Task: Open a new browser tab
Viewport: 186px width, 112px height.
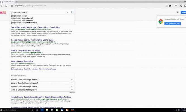Action: [16, 2]
